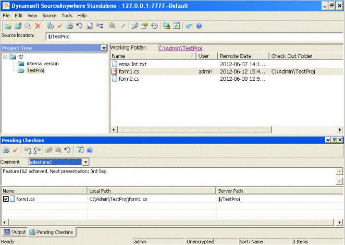This screenshot has height=245, width=345.
Task: Click the undo check out toolbar icon
Action: pos(79,26)
